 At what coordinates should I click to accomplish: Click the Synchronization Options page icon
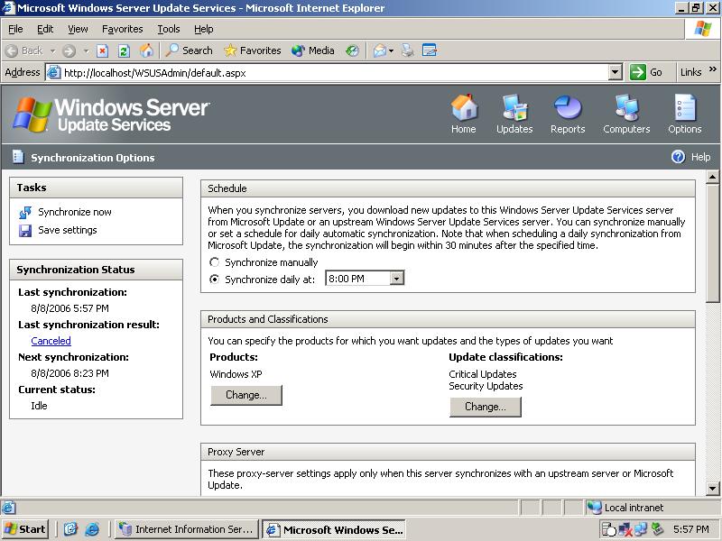[x=18, y=157]
